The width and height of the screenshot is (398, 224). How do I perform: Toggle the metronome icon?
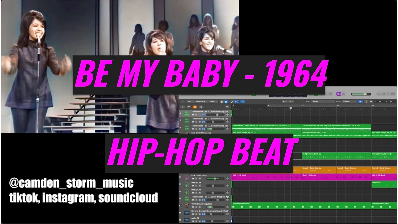[344, 94]
